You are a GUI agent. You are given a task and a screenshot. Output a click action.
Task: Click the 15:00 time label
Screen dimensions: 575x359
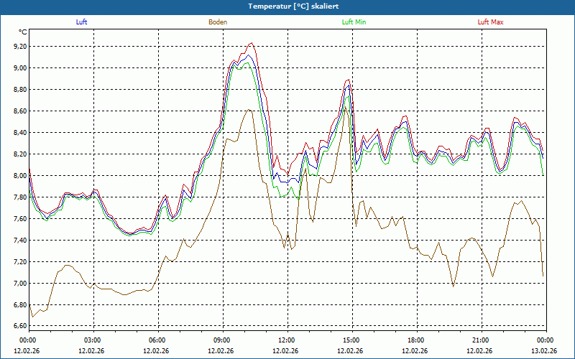[x=351, y=340]
